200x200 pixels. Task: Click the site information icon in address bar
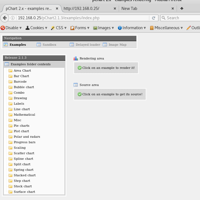pos(13,18)
